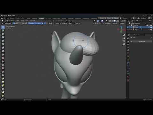The width and height of the screenshot is (153, 115).
Task: Select the Multi-plane Scrape brush
Action: [3, 72]
